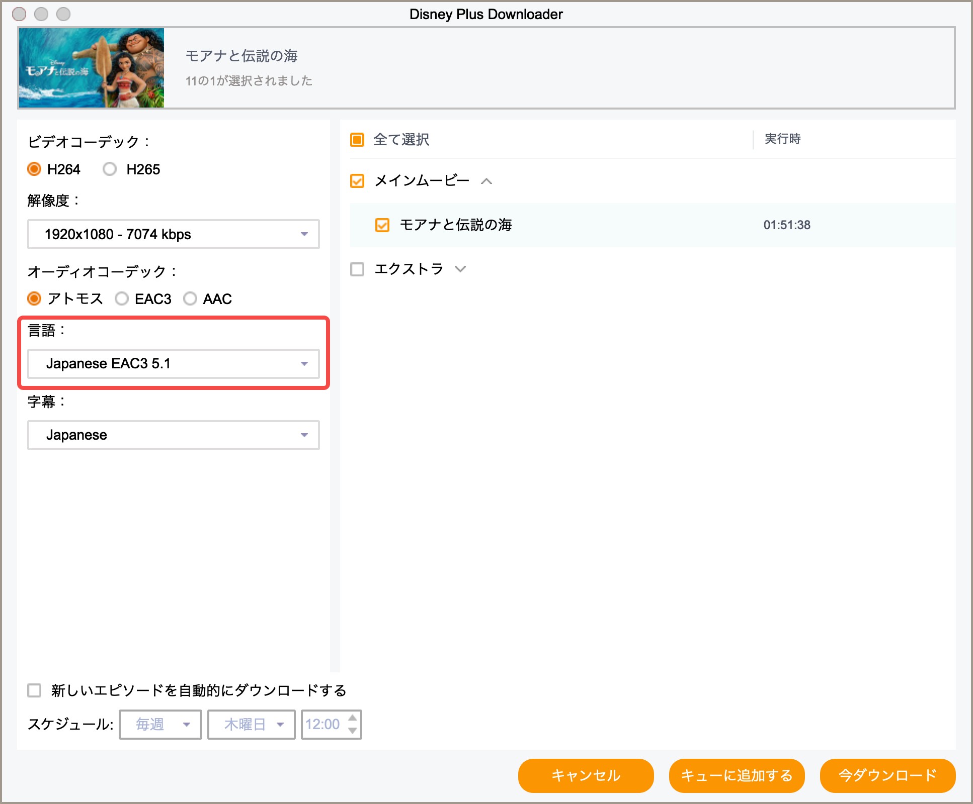Minimize the Disney Plus Downloader window
The height and width of the screenshot is (804, 973).
(x=41, y=14)
